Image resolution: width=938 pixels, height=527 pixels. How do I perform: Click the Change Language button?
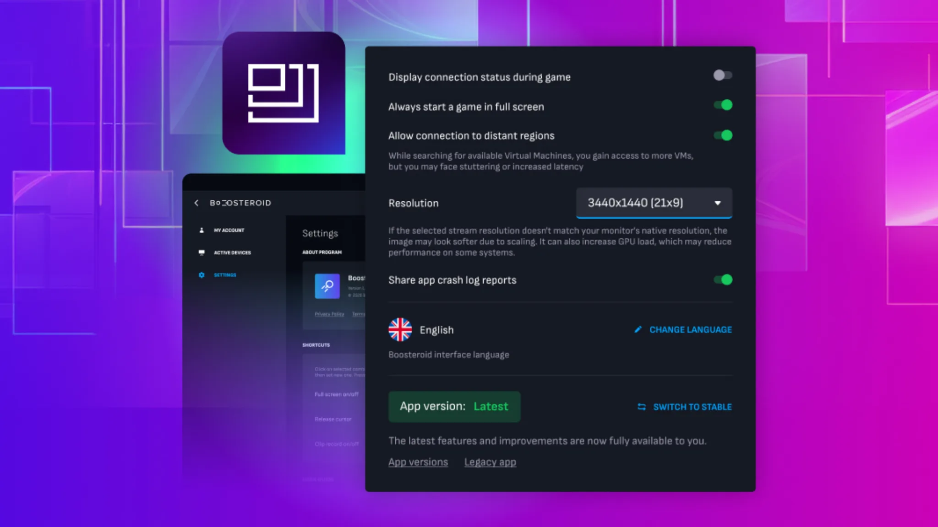690,329
